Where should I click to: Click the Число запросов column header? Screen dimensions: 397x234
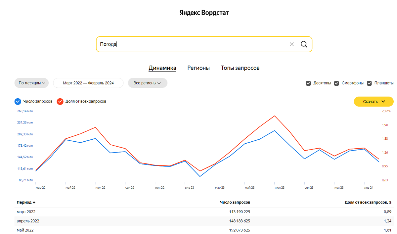coord(235,202)
